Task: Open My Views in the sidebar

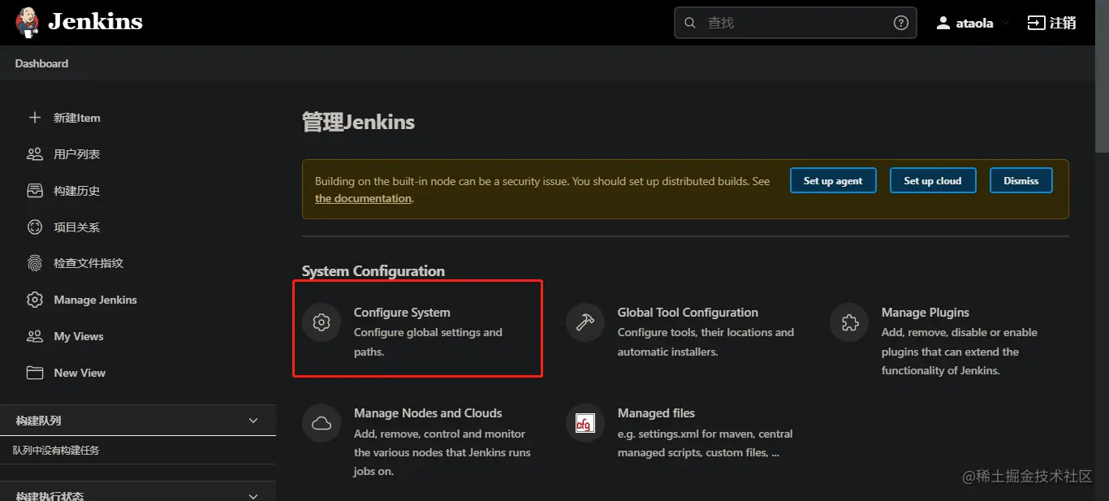Action: (79, 336)
